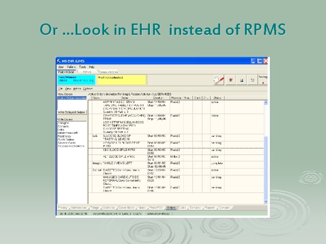The image size is (326, 244).
Task: Select the CBC BLOOD SP order row
Action: tap(176, 151)
